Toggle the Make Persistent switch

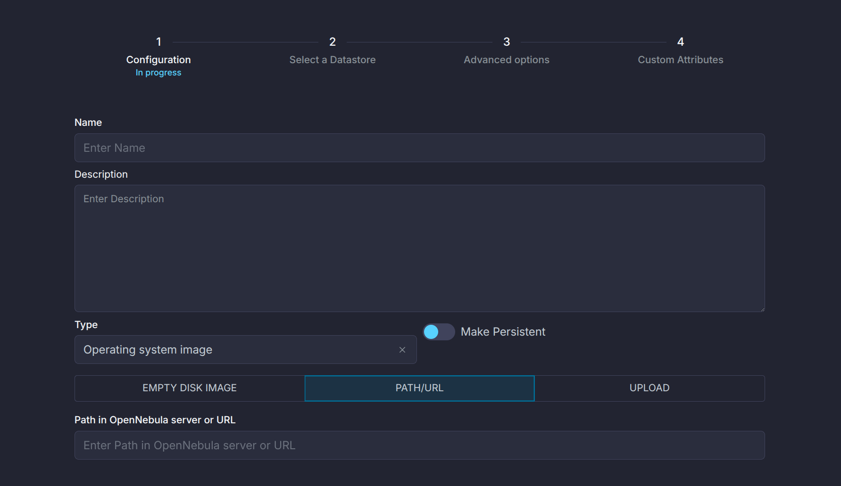tap(439, 332)
